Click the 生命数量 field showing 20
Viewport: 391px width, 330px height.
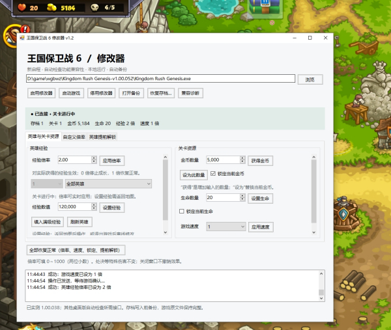(x=223, y=197)
